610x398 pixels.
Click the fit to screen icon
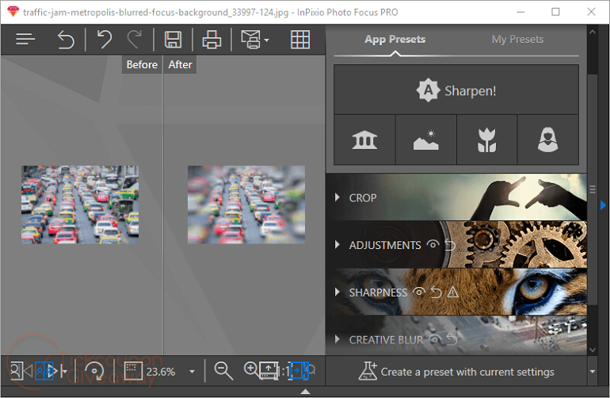269,371
